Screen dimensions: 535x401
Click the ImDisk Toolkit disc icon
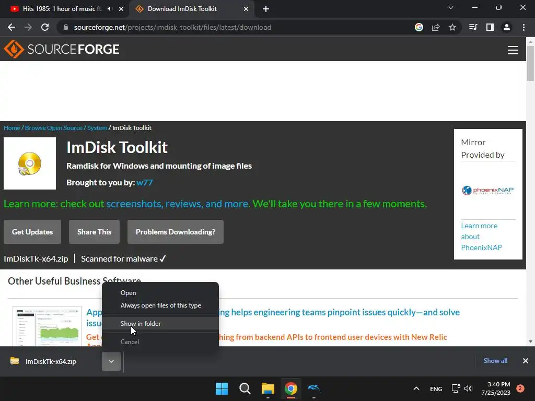pos(30,163)
